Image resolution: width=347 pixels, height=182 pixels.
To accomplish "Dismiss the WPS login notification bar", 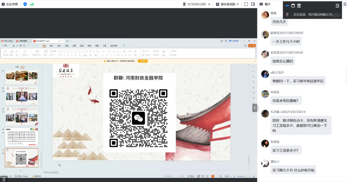I will click(255, 61).
